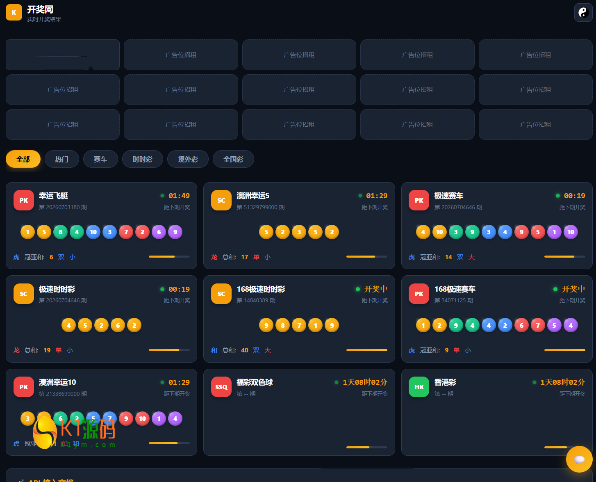Click the red PK icon for 幸运飞艇

(x=24, y=200)
